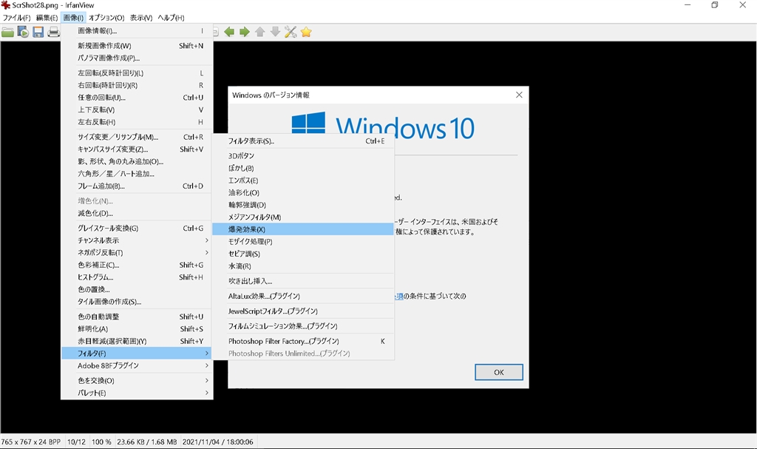Open the 表示(V) menu

coord(141,18)
